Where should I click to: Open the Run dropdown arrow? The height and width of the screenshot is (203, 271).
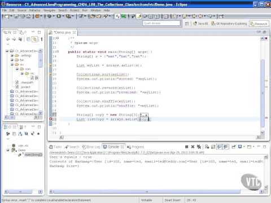63,16
